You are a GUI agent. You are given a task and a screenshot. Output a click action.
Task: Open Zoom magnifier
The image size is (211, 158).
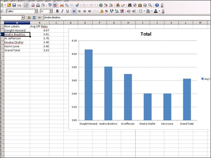point(150,5)
